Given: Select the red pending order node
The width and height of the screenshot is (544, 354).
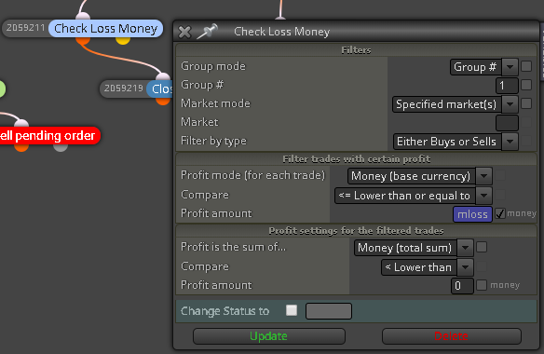Looking at the screenshot, I should tap(49, 136).
